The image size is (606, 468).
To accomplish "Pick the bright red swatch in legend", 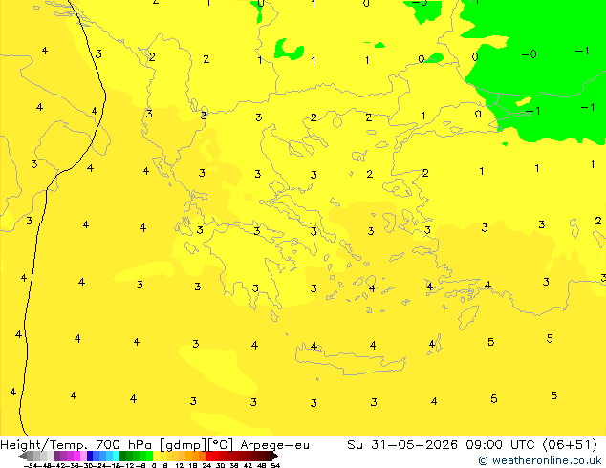I will pos(208,456).
